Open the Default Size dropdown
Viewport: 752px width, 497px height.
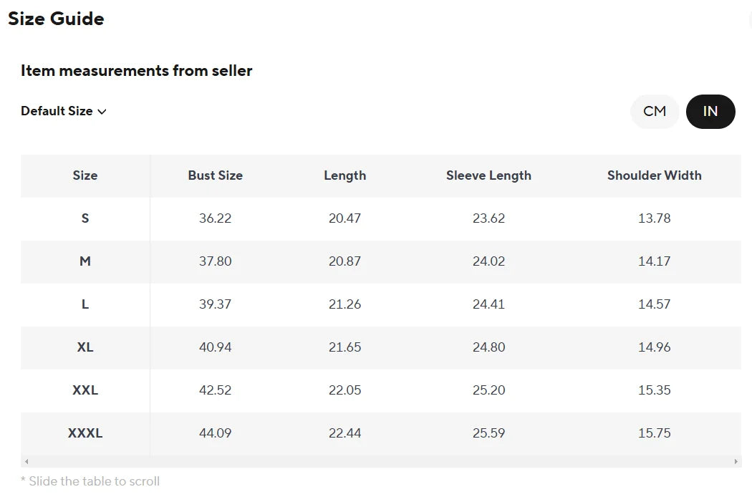click(x=63, y=111)
